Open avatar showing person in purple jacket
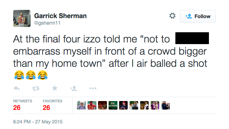The image size is (229, 129). (155, 105)
